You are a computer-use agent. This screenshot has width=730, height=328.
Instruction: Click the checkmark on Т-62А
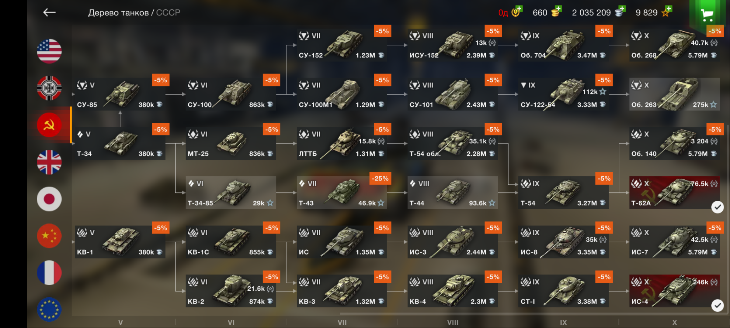coord(718,207)
